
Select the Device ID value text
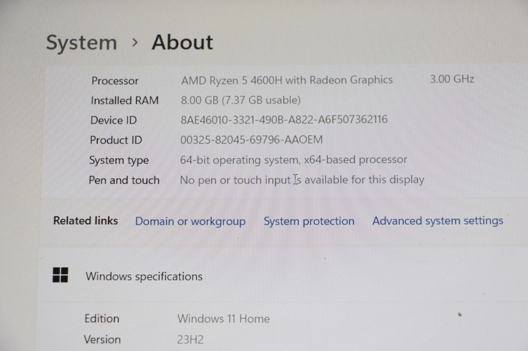(284, 120)
